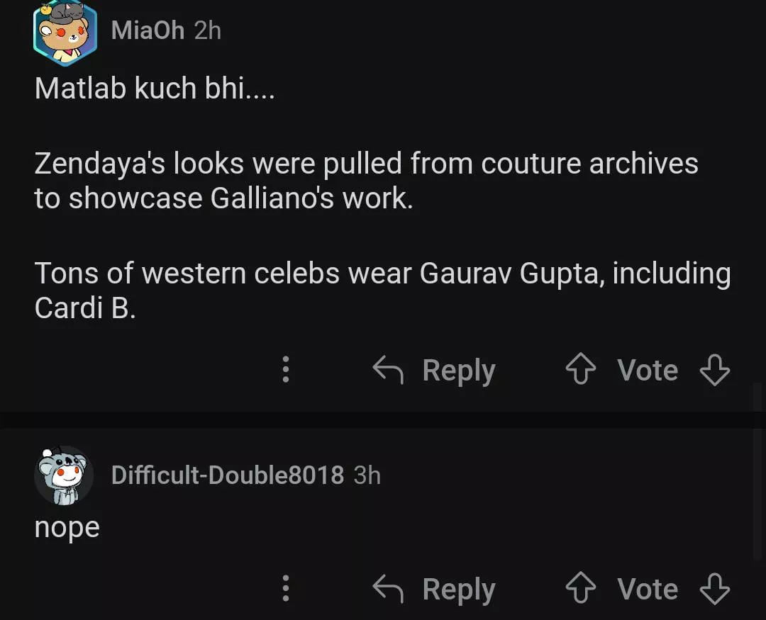Image resolution: width=766 pixels, height=620 pixels.
Task: Reply to MiaOh's comment
Action: pyautogui.click(x=434, y=370)
